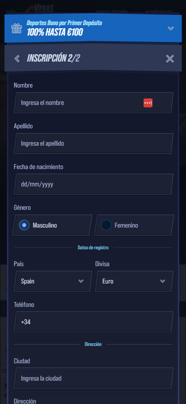
Task: Open the Divisa dropdown showing Euro
Action: 134,281
